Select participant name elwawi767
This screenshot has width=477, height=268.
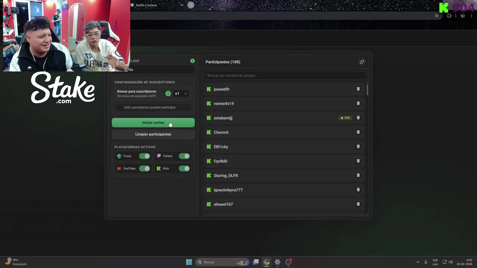tap(223, 204)
